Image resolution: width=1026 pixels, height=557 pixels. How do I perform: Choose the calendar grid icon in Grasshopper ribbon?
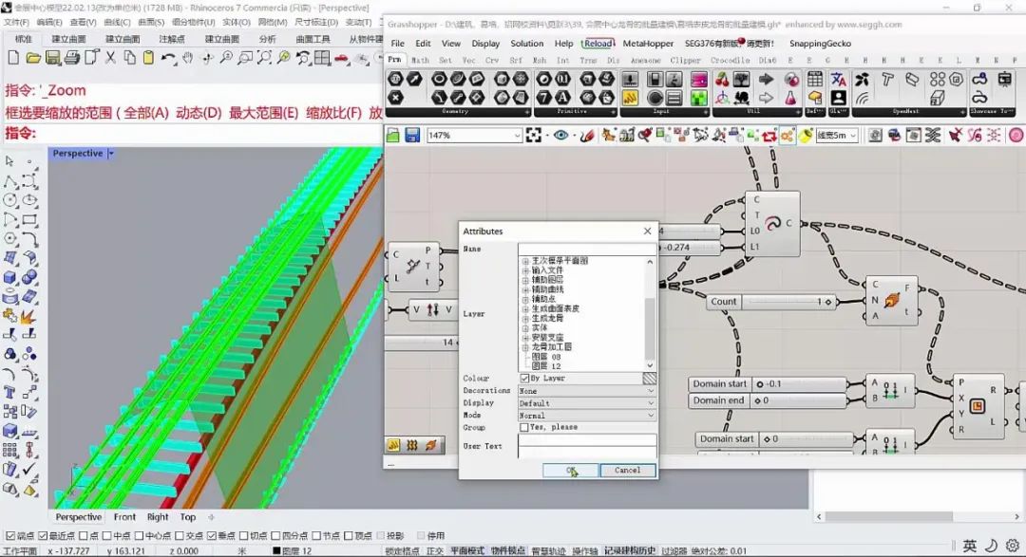[x=815, y=80]
